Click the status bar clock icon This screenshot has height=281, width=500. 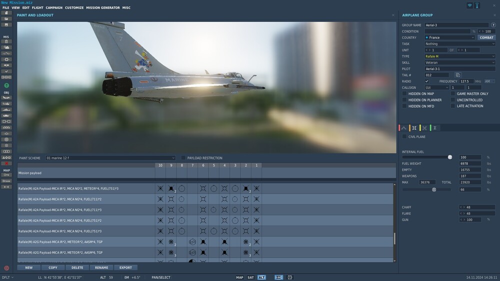tap(290, 277)
